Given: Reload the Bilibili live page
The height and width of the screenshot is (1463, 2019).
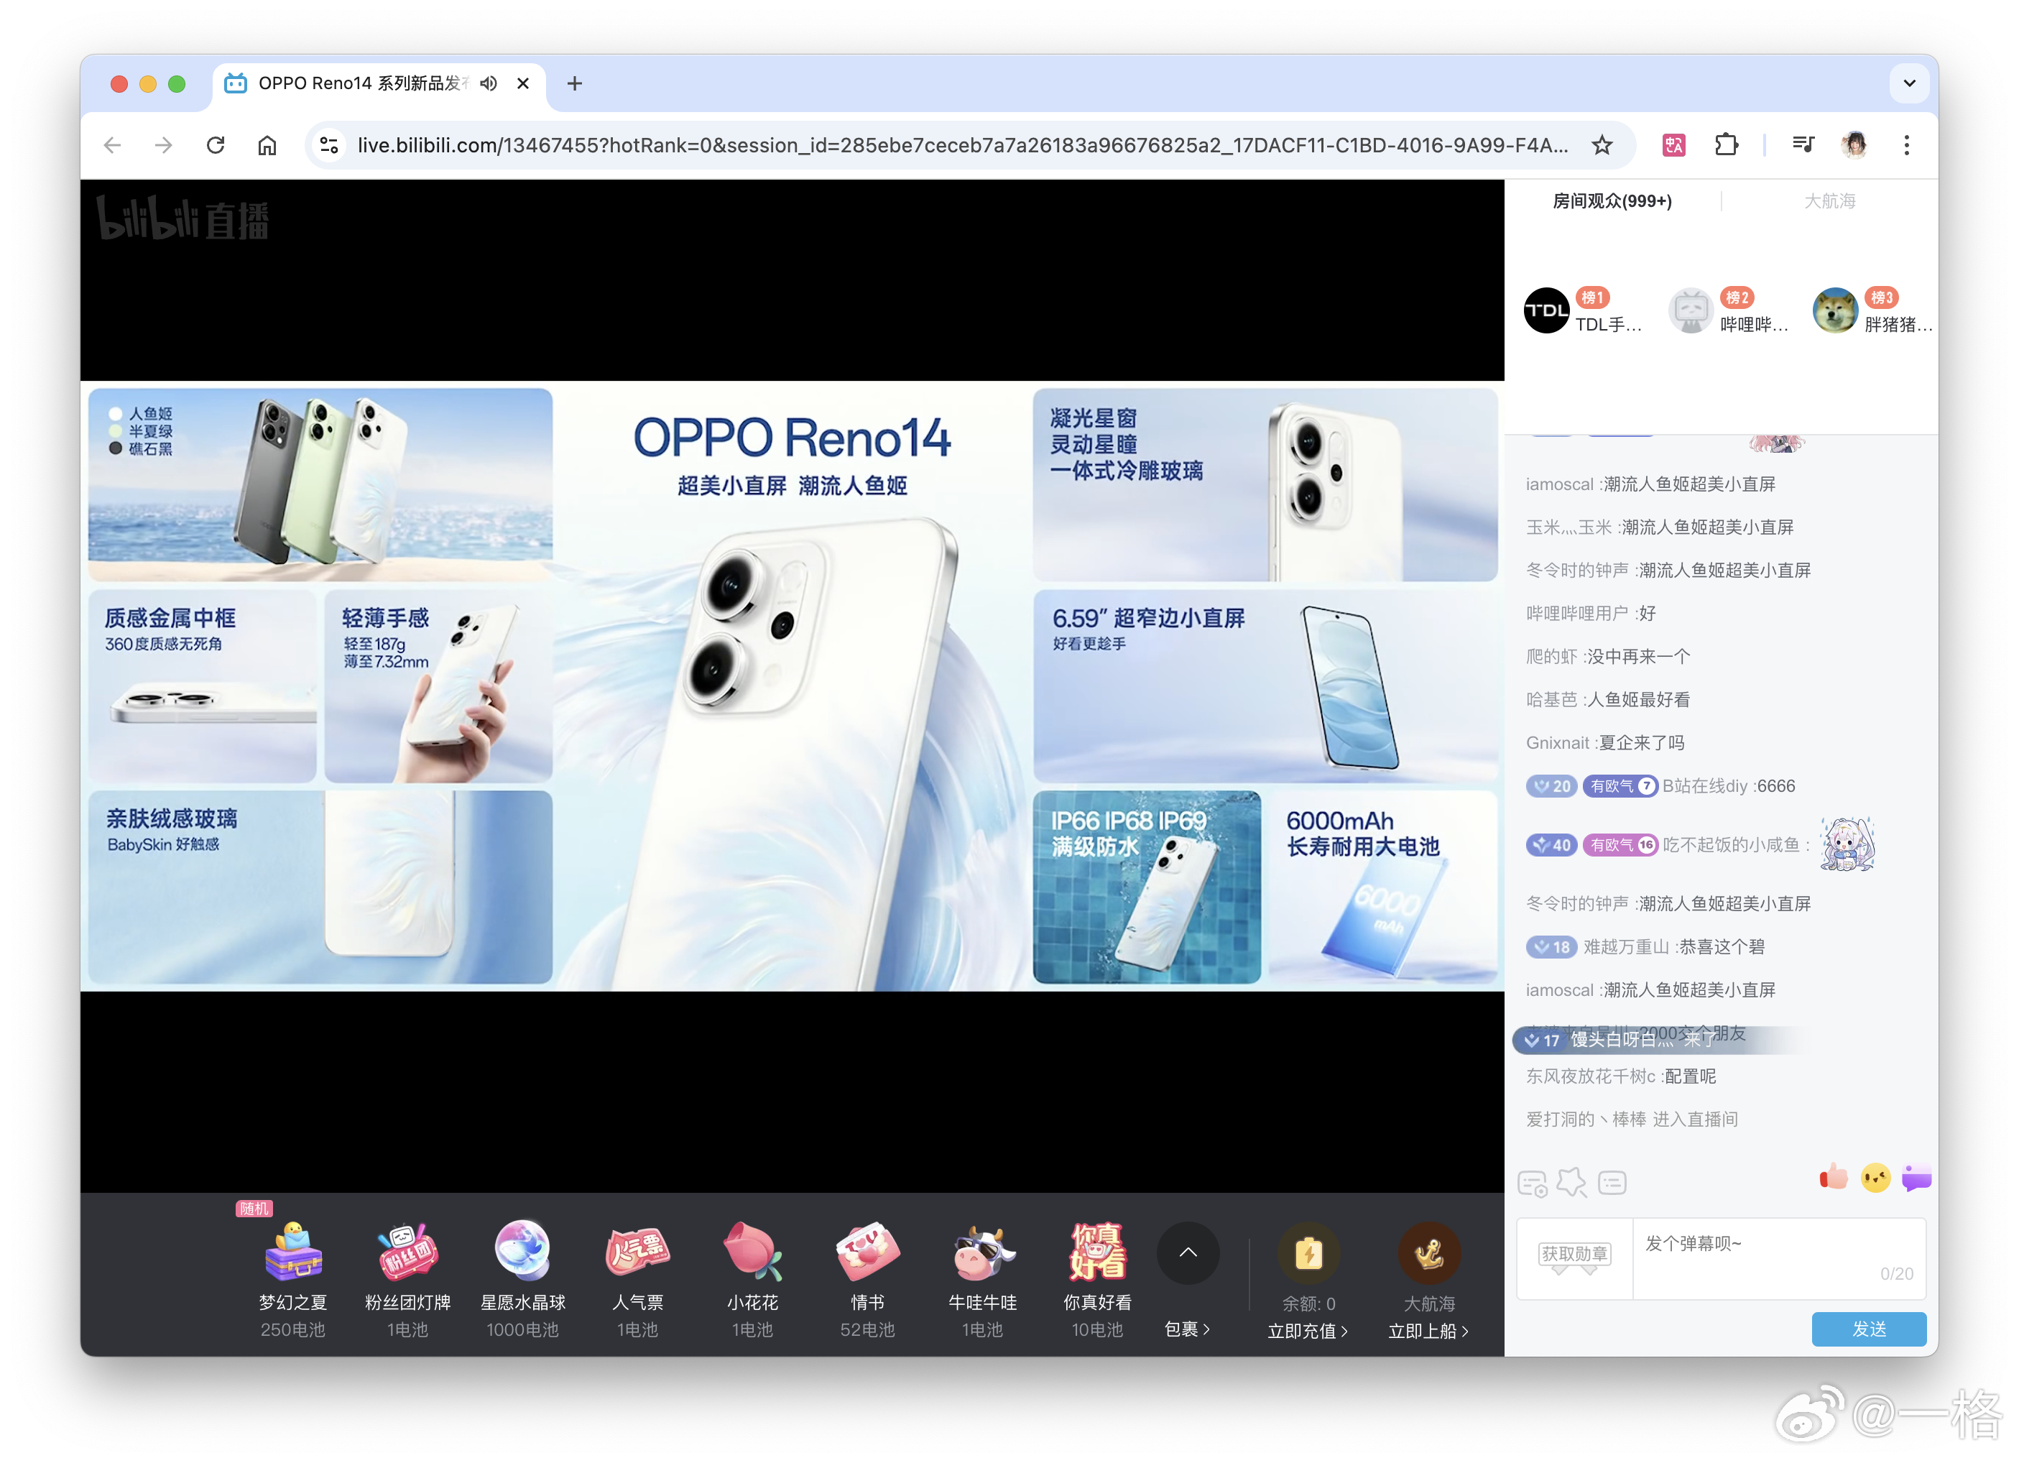Looking at the screenshot, I should [216, 145].
